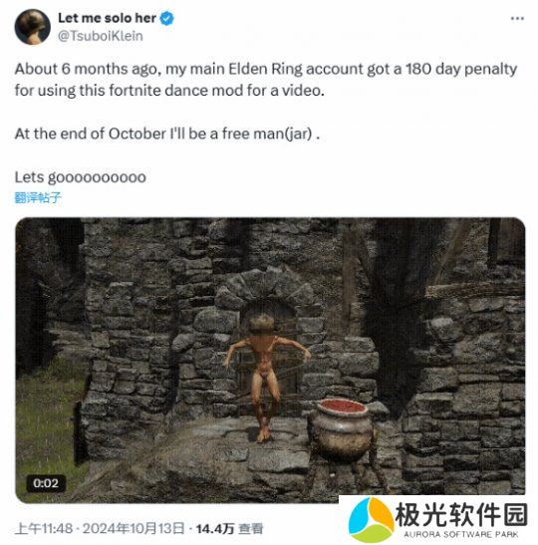The height and width of the screenshot is (545, 538).
Task: Select the display name Let me solo her
Action: click(x=107, y=18)
